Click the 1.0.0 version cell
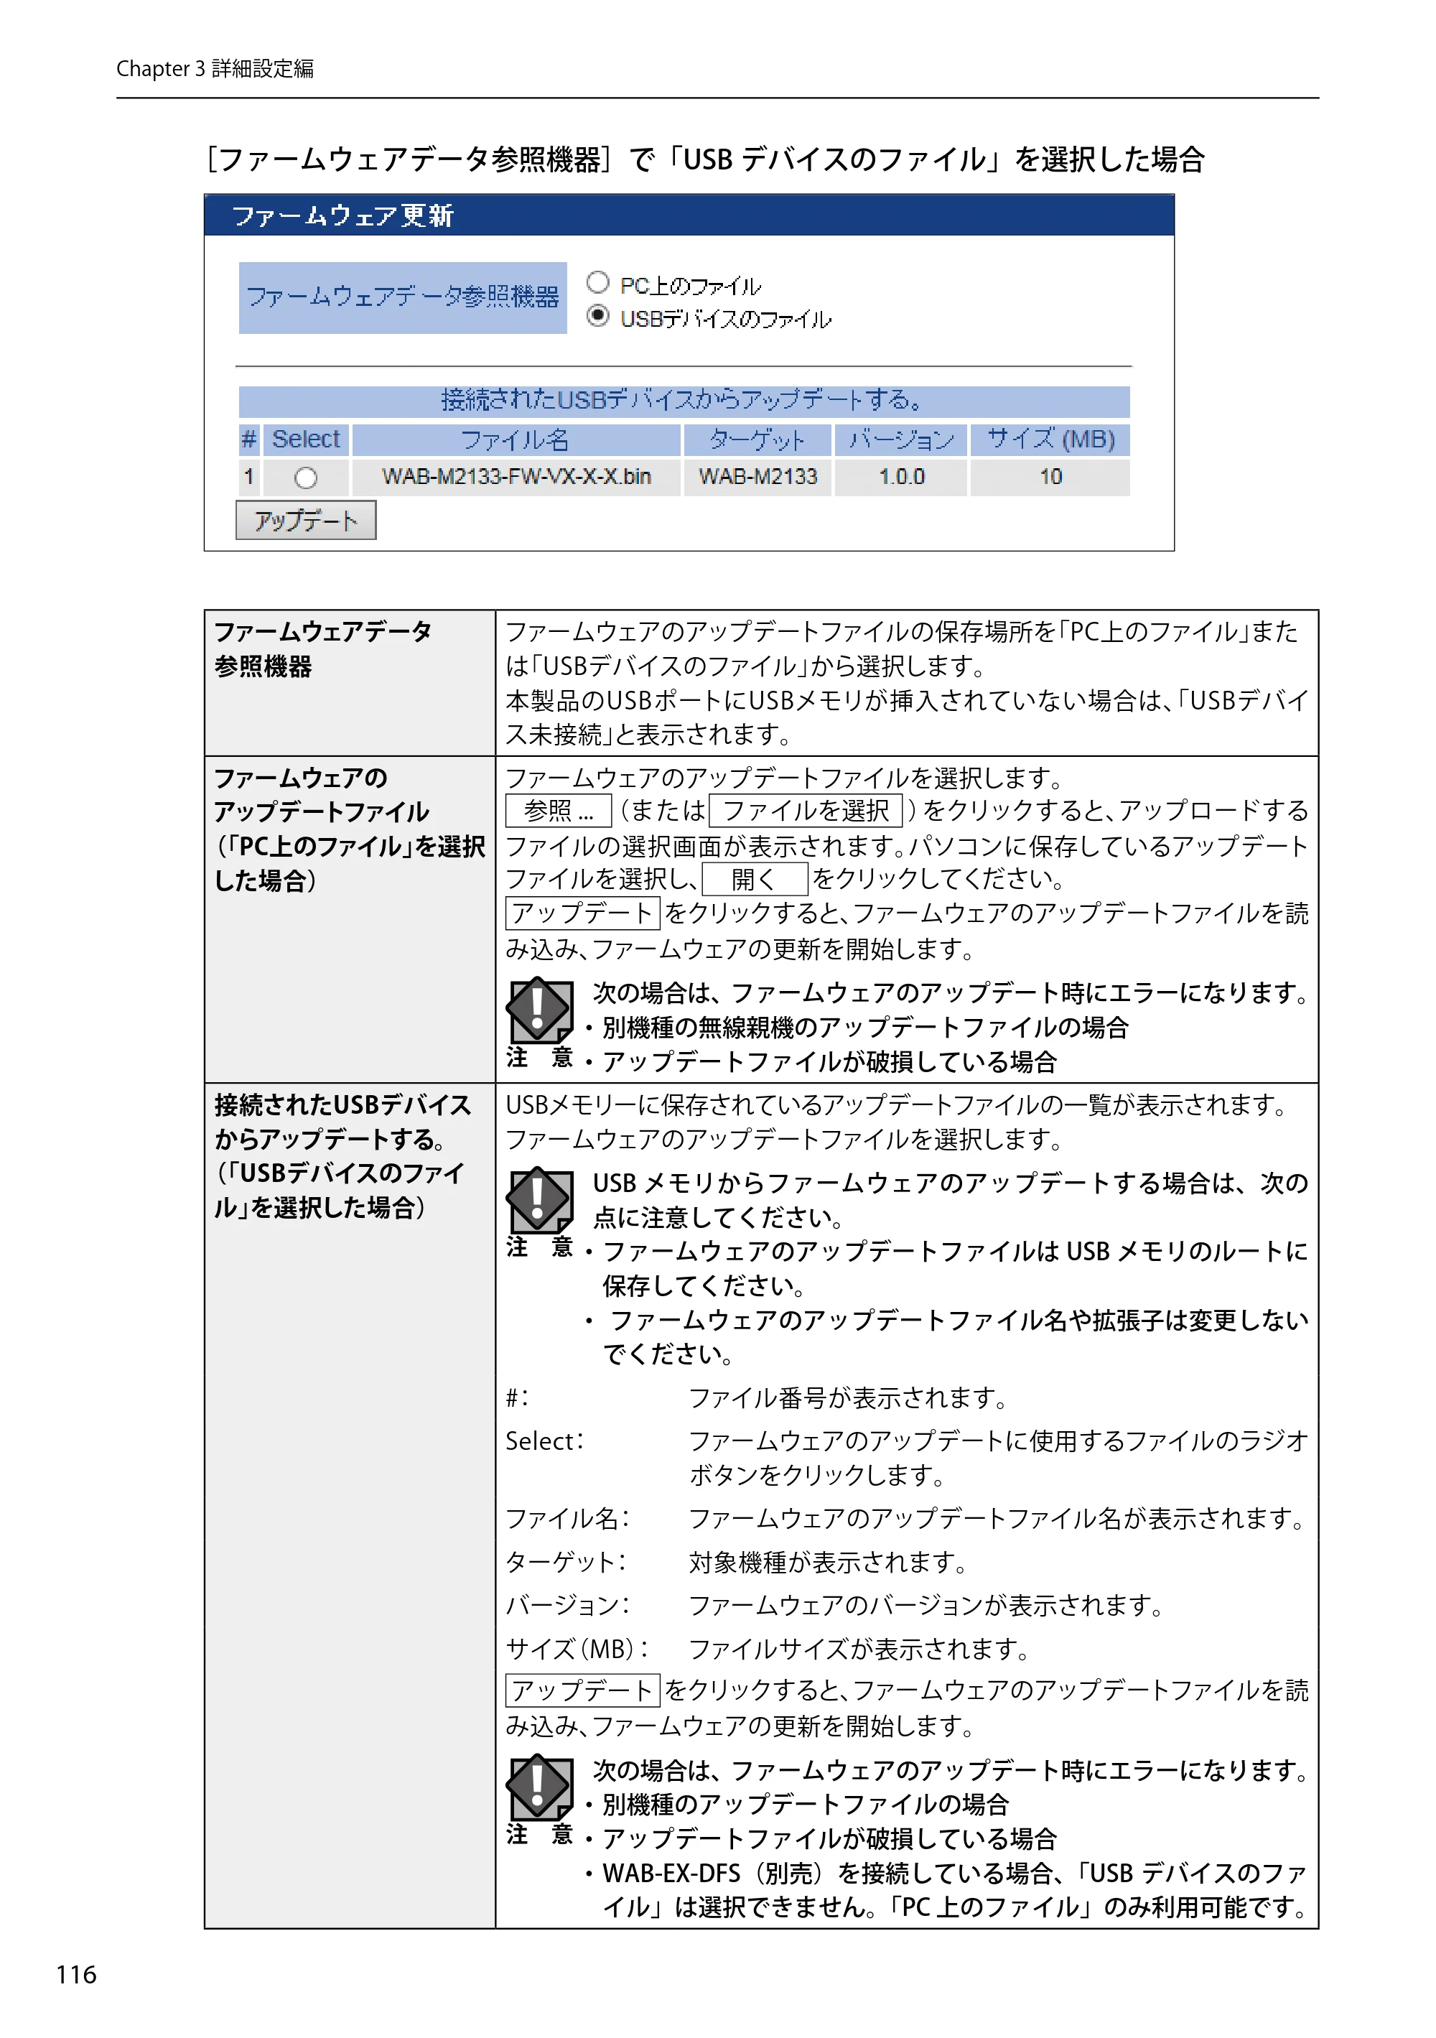This screenshot has height=2038, width=1436. 901,477
